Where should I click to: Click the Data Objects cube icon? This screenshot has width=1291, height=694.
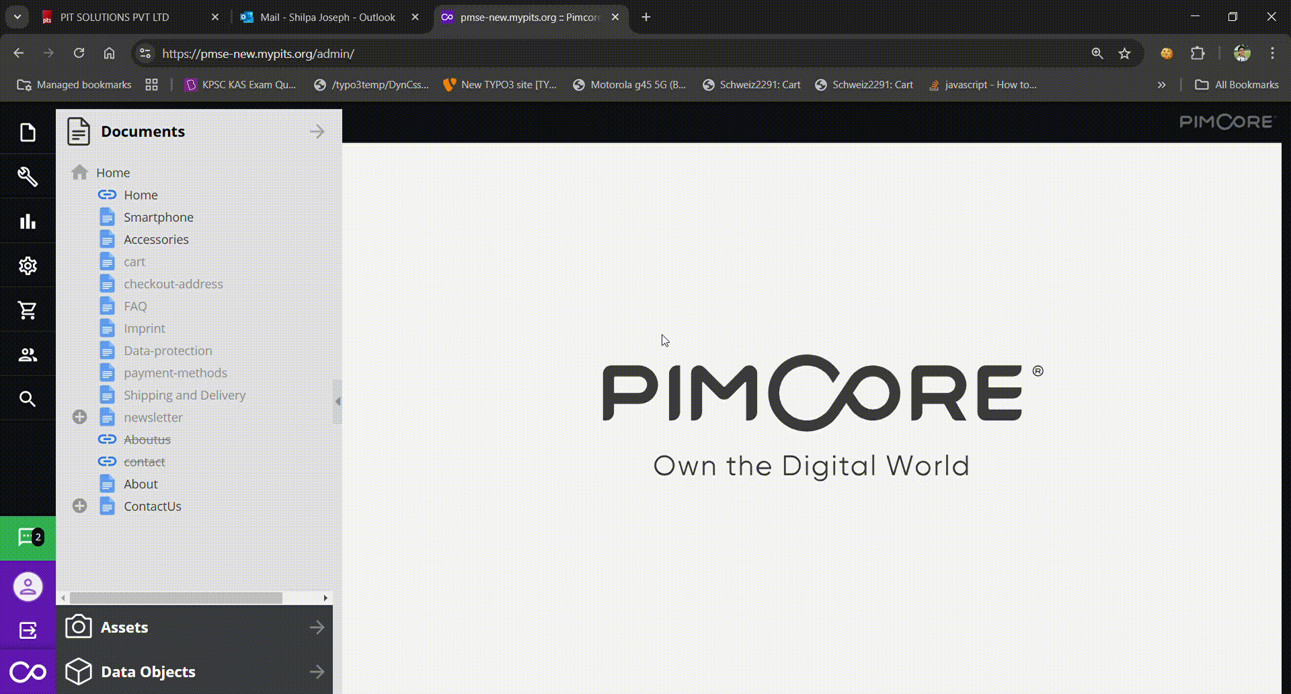(79, 671)
